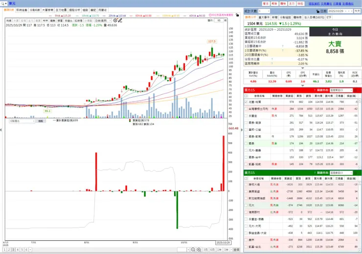Open the 分點追蹤 tab
Viewport: 362px width, 254px height.
click(x=285, y=17)
